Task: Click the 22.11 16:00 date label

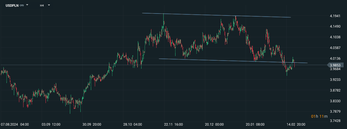Action: pyautogui.click(x=173, y=124)
